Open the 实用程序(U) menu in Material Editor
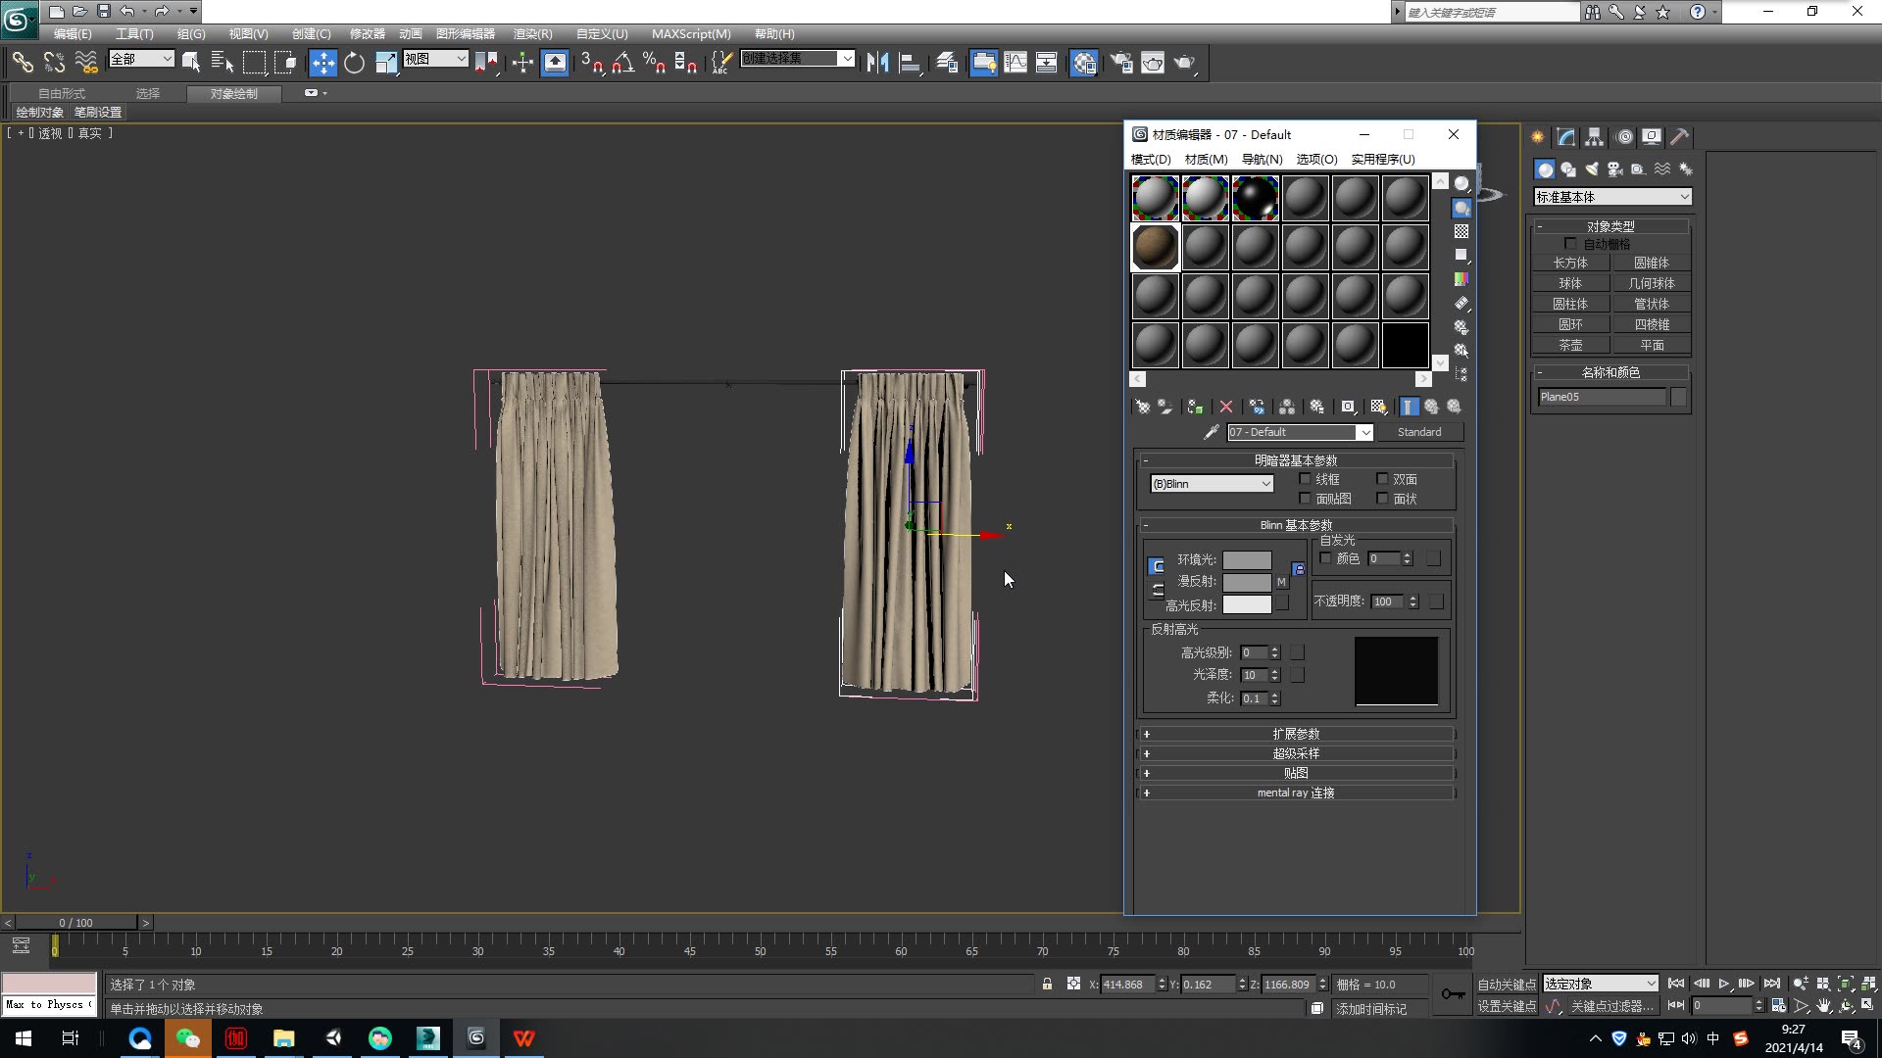The width and height of the screenshot is (1882, 1058). 1383,160
